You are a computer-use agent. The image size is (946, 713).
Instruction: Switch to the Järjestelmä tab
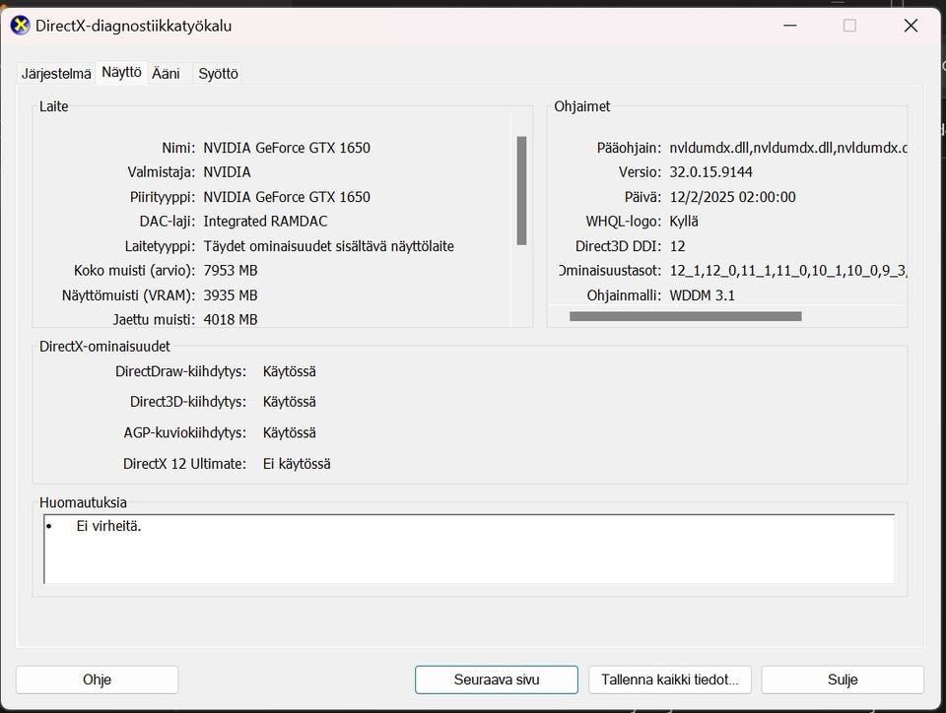point(56,74)
